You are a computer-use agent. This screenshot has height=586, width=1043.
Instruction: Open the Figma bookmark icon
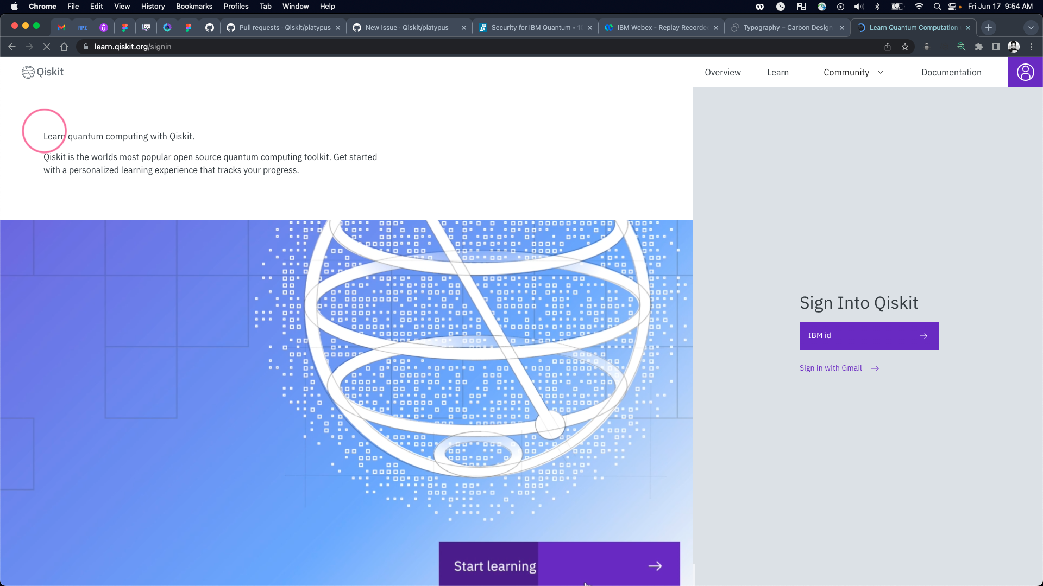[125, 28]
